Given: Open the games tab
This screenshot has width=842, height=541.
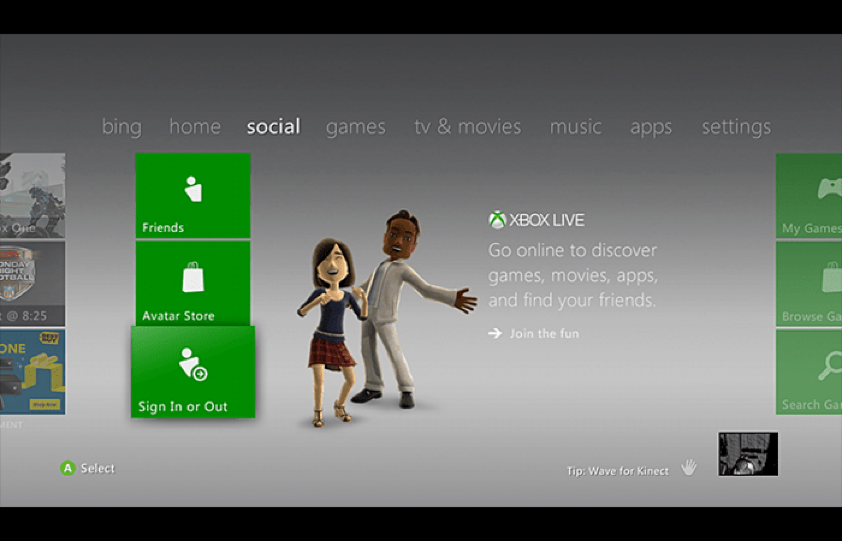Looking at the screenshot, I should [x=356, y=127].
